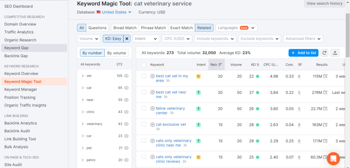This screenshot has height=168, width=350.
Task: Open the Exclude keywords dropdown
Action: [x=260, y=39]
